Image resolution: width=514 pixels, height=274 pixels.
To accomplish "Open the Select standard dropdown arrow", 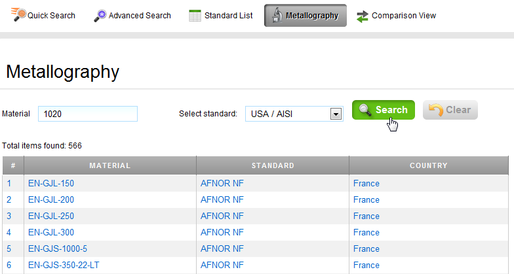I will click(x=336, y=114).
